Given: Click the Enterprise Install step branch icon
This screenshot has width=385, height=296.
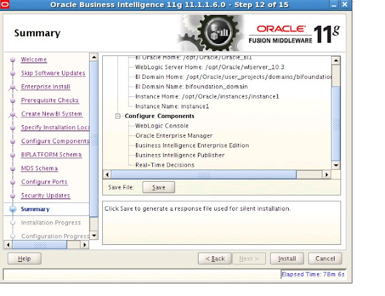Looking at the screenshot, I should [x=13, y=87].
